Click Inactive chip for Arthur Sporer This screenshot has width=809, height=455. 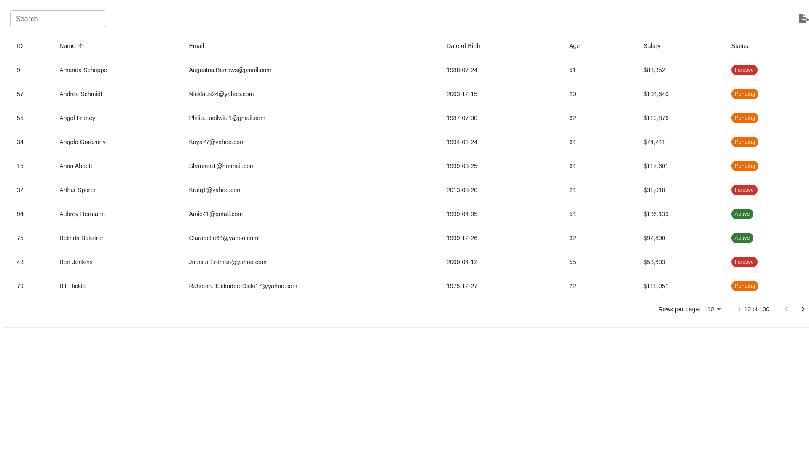[x=744, y=190]
